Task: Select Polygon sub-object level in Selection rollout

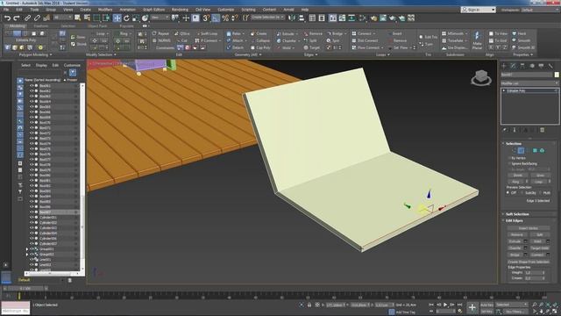Action: [x=535, y=150]
